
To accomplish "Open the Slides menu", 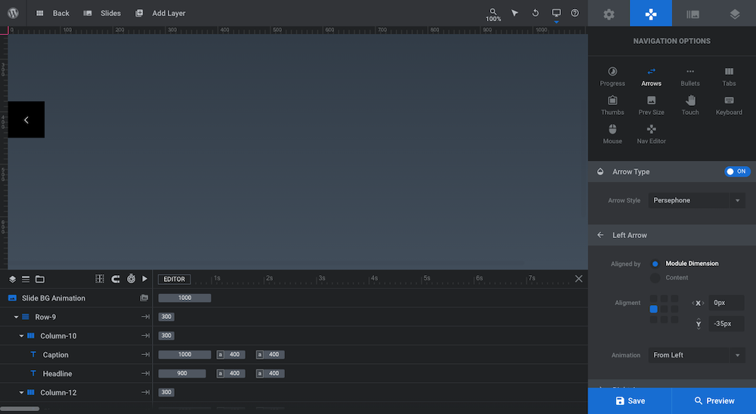I will [102, 13].
